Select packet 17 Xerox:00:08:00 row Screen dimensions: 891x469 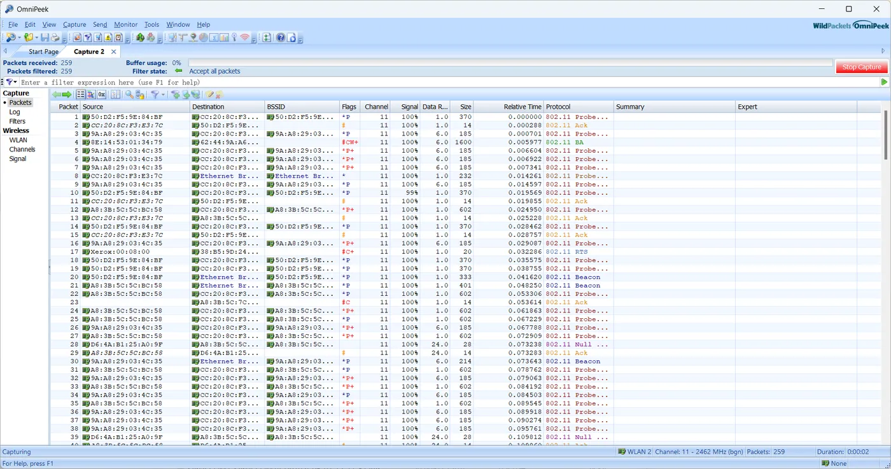point(466,251)
